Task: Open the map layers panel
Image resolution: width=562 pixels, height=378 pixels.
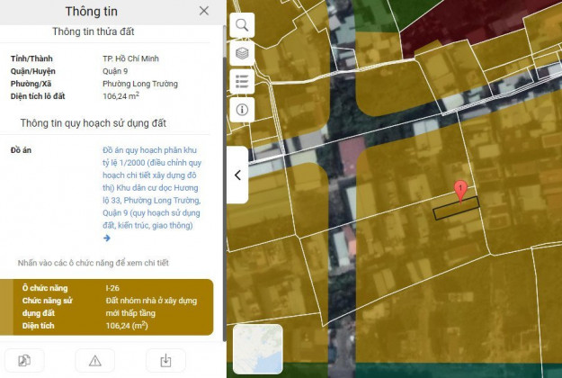Action: 242,53
